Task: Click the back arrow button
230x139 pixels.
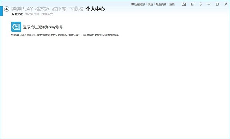Action: click(x=7, y=9)
